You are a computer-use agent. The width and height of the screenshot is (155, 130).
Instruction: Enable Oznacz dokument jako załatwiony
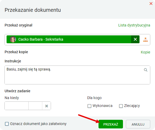7,124
